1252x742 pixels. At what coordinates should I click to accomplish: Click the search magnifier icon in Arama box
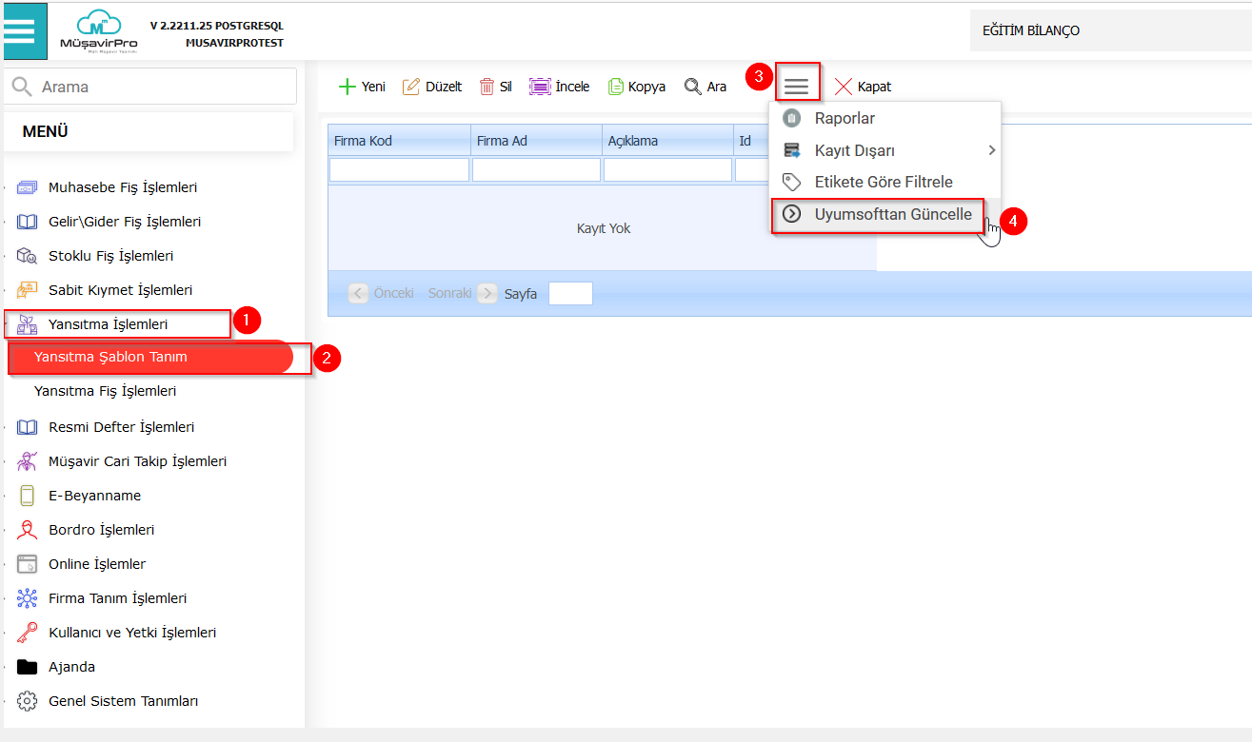(x=22, y=87)
